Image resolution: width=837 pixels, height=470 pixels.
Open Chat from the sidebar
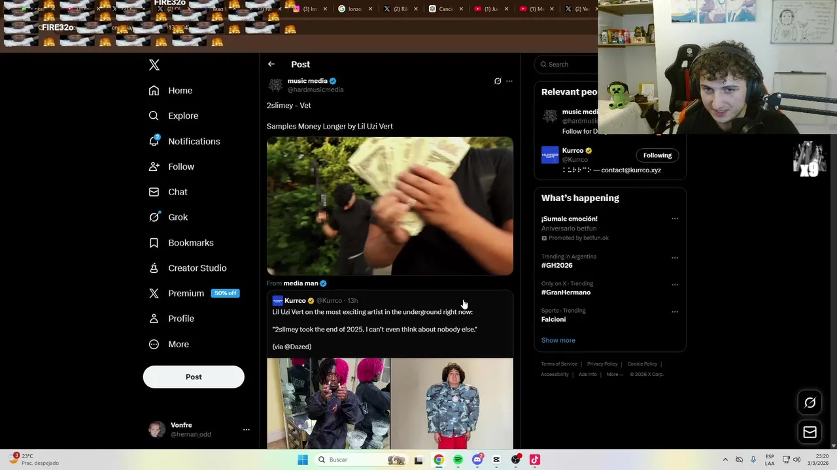(168, 192)
